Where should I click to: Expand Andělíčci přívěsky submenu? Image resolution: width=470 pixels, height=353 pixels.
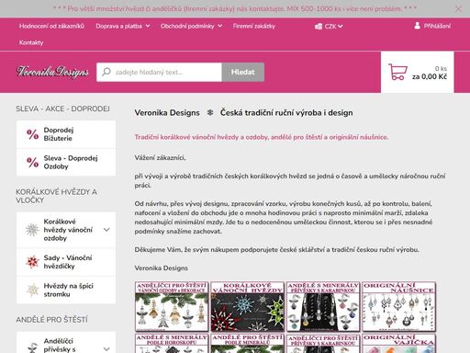[106, 349]
